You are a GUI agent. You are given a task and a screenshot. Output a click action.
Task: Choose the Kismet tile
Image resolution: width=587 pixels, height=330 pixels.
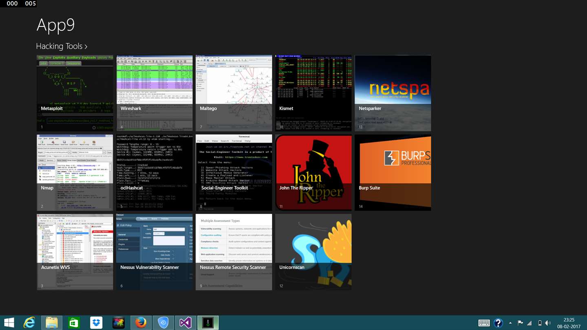(313, 93)
